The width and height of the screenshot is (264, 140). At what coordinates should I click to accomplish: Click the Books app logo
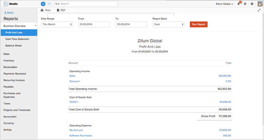[x=10, y=4]
